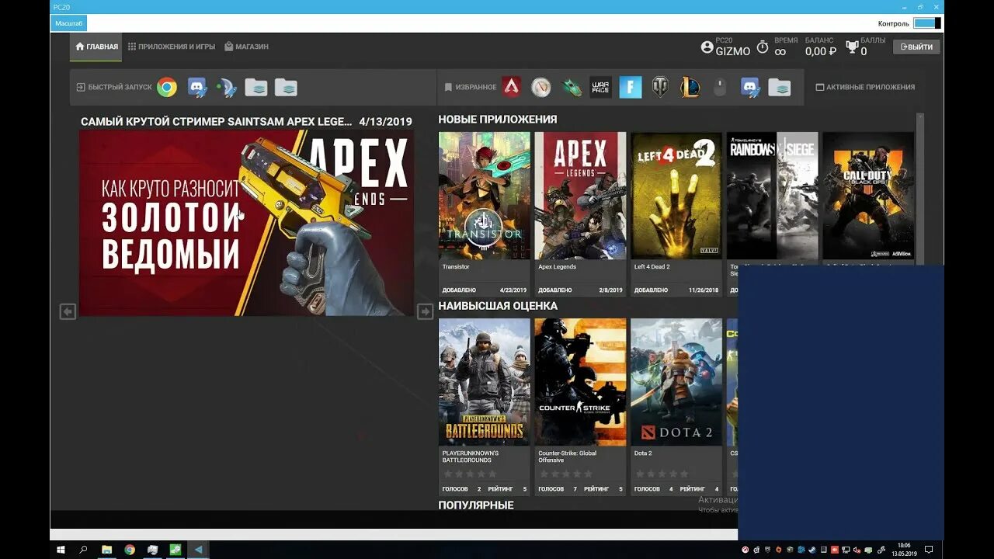Click the Баланс 0,00 ₽ value
This screenshot has height=559, width=994.
click(820, 51)
